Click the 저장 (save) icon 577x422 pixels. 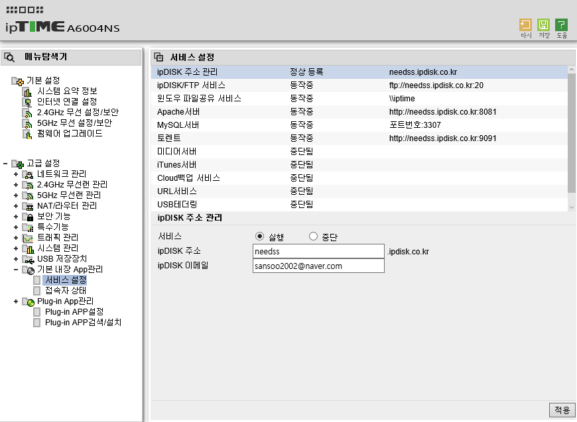click(x=543, y=25)
